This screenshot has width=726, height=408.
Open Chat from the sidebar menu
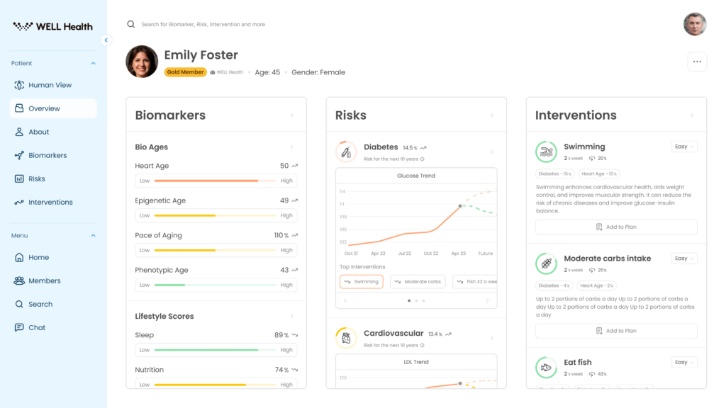37,327
